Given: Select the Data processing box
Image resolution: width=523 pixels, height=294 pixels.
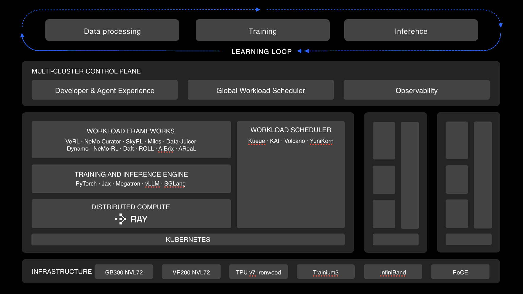Looking at the screenshot, I should click(x=112, y=30).
